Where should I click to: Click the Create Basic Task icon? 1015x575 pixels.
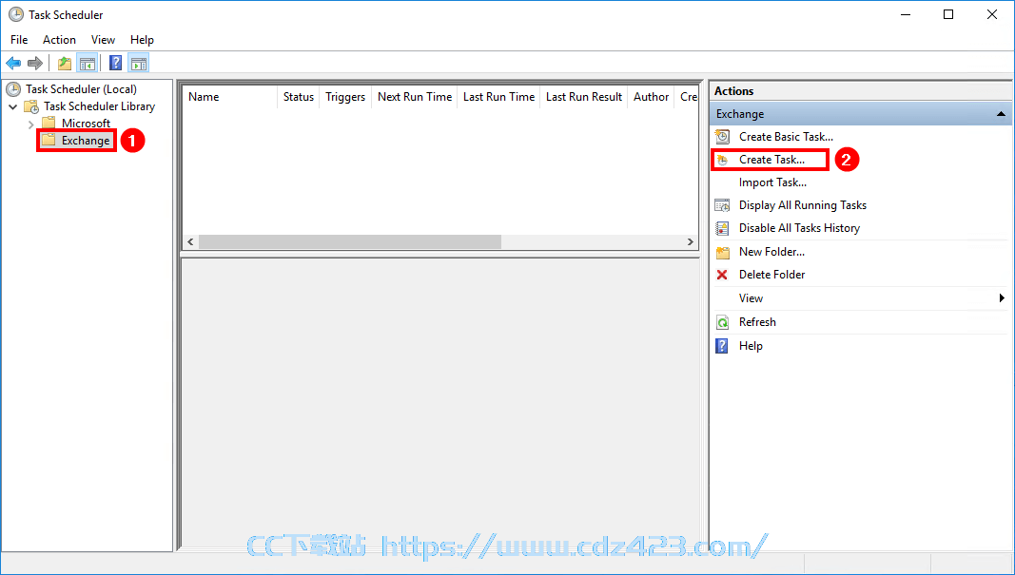tap(722, 137)
